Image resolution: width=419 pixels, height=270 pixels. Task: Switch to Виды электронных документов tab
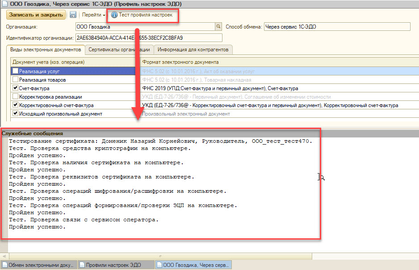(46, 50)
